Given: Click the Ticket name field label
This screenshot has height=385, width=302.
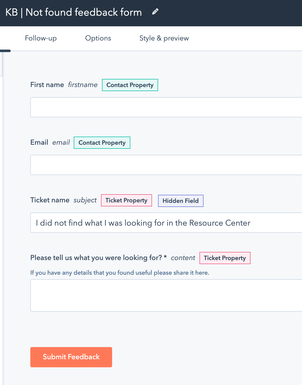Looking at the screenshot, I should point(50,200).
